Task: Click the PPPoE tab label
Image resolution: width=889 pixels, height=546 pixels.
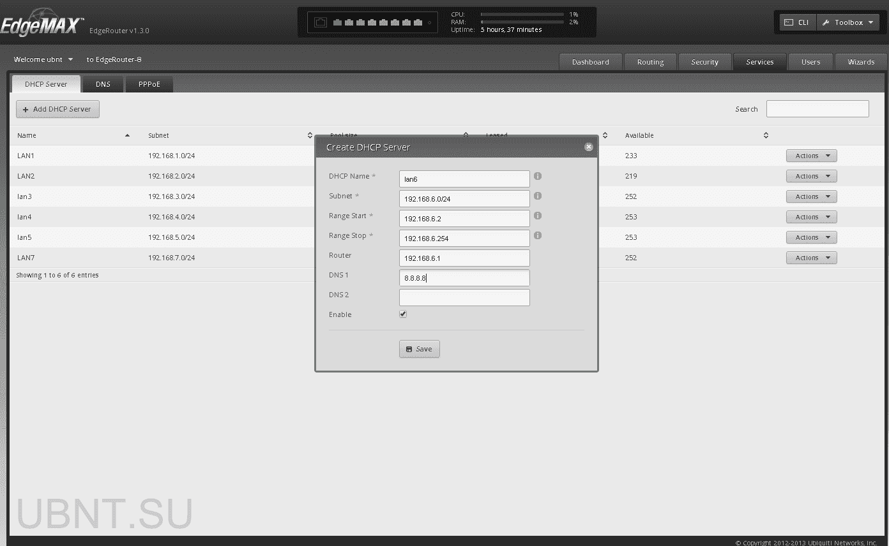Action: [149, 84]
